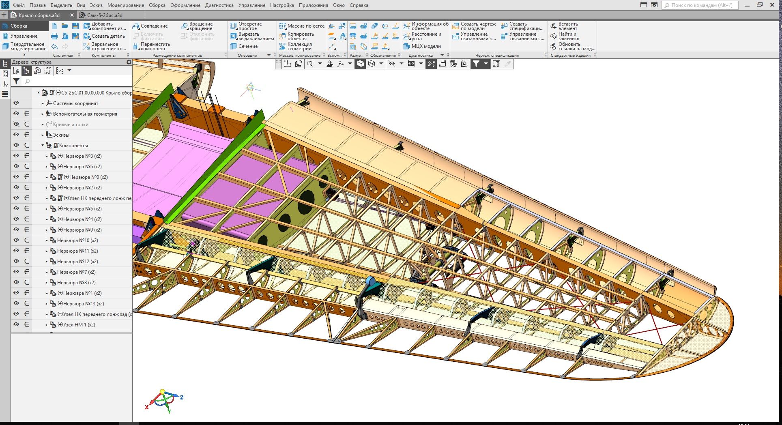Open the tree panel settings gear
The image size is (782, 425).
[x=129, y=62]
